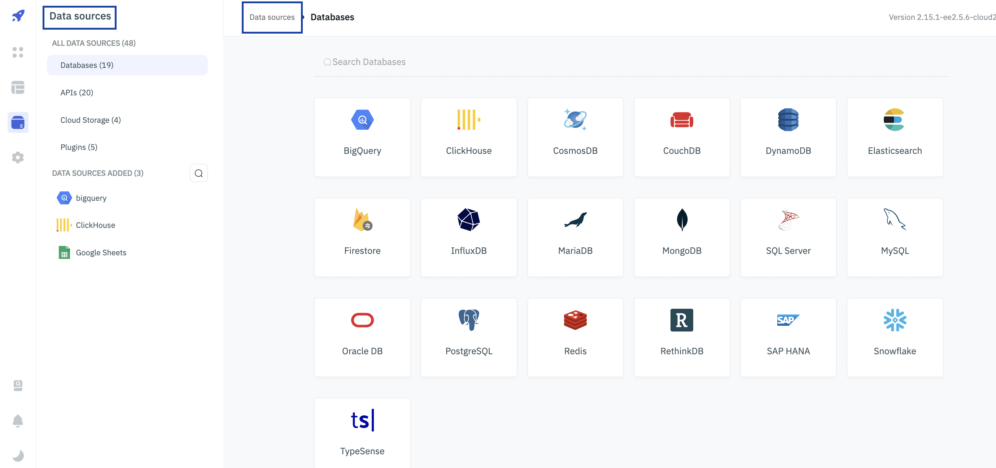Screen dimensions: 996x468
Task: Choose the CouchDB card
Action: (682, 137)
